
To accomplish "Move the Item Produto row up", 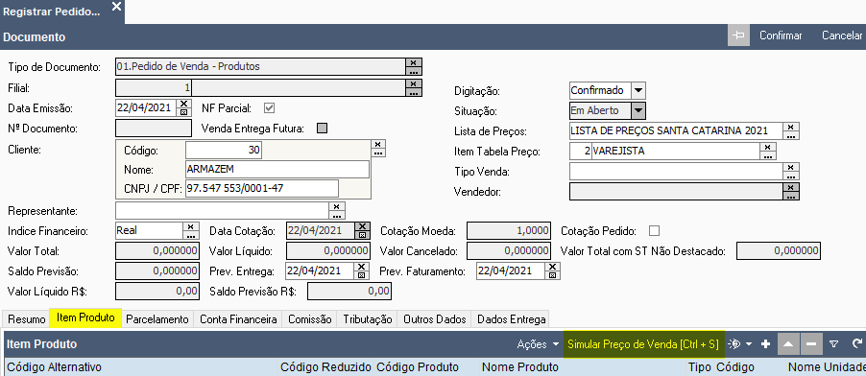I will (x=788, y=344).
